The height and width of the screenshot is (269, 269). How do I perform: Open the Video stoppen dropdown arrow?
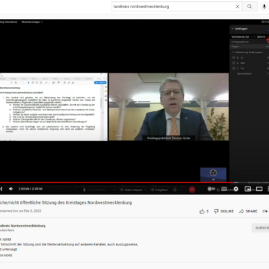(145, 190)
